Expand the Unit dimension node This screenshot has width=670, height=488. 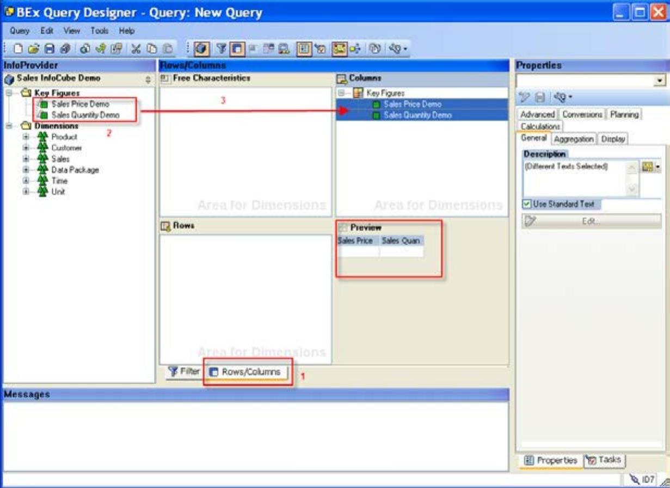tap(26, 192)
